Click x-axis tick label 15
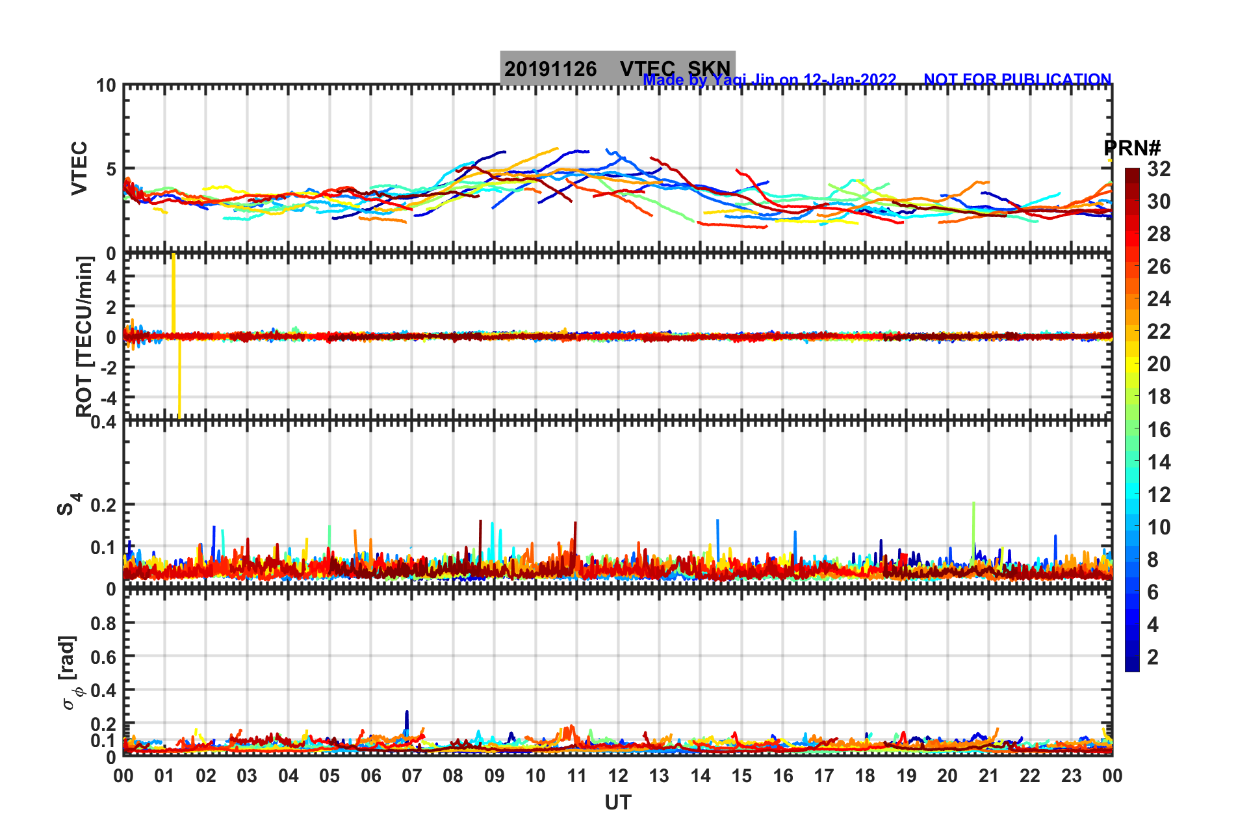 (741, 776)
